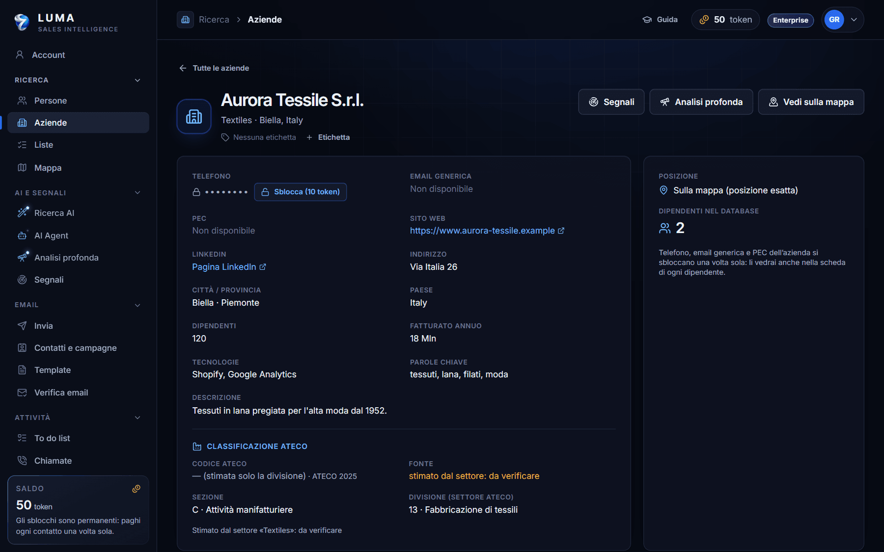Click the Mappa sidebar icon
Screen dimensions: 884x552
pos(22,168)
